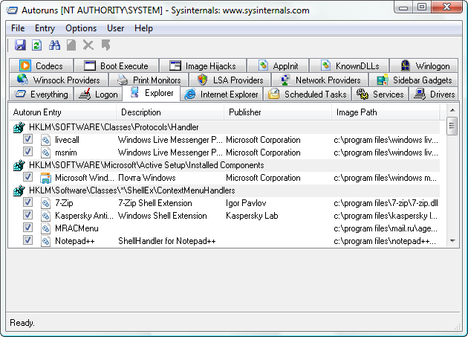Switch to the KnownDLLs tab
Image resolution: width=468 pixels, height=337 pixels.
pyautogui.click(x=349, y=65)
